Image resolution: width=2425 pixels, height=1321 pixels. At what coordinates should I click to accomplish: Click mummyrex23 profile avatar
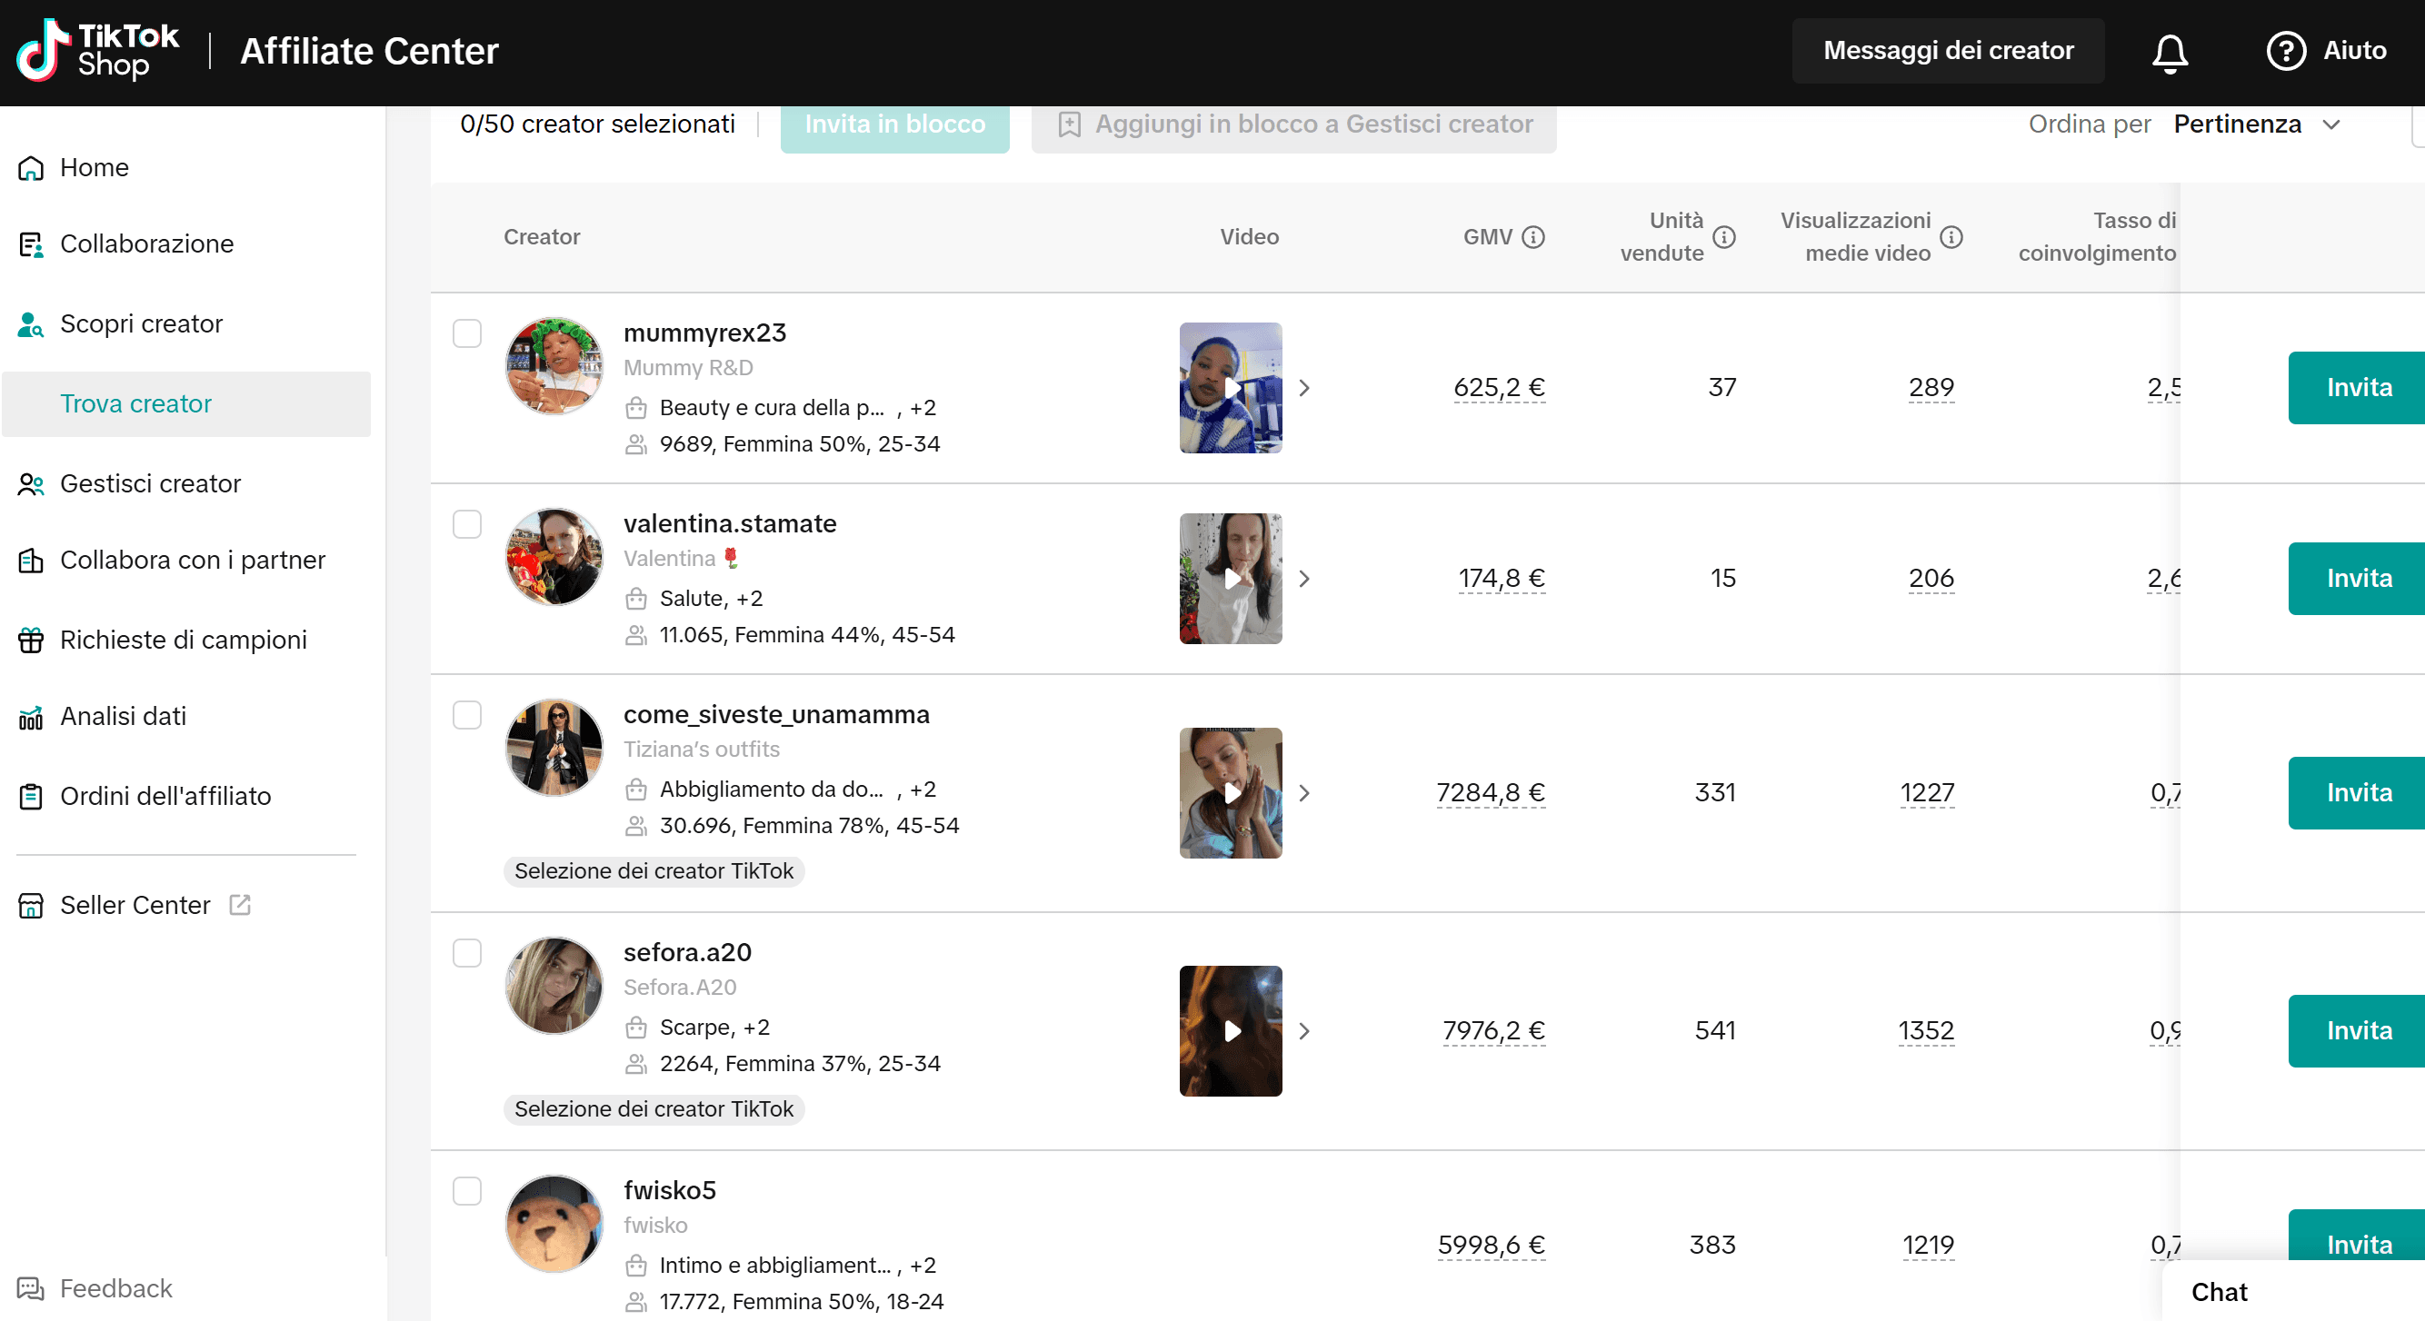[554, 366]
